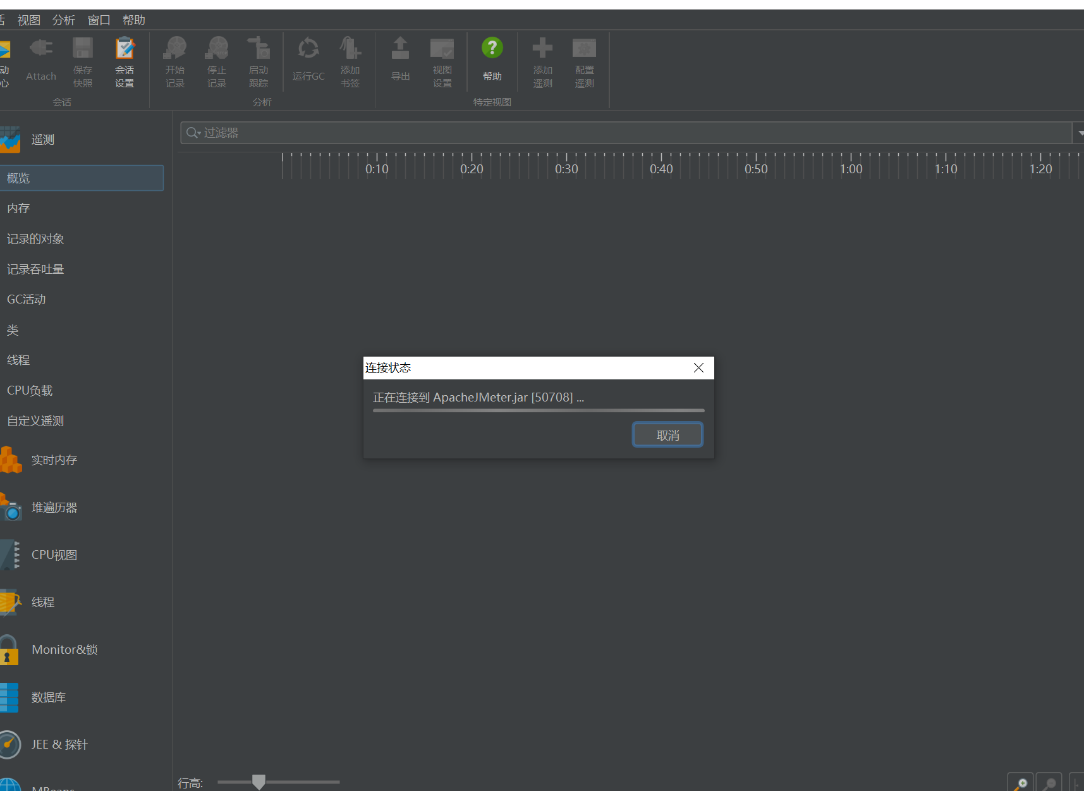Screen dimensions: 1084x791
Task: Click 取消 in connection dialog
Action: 667,435
